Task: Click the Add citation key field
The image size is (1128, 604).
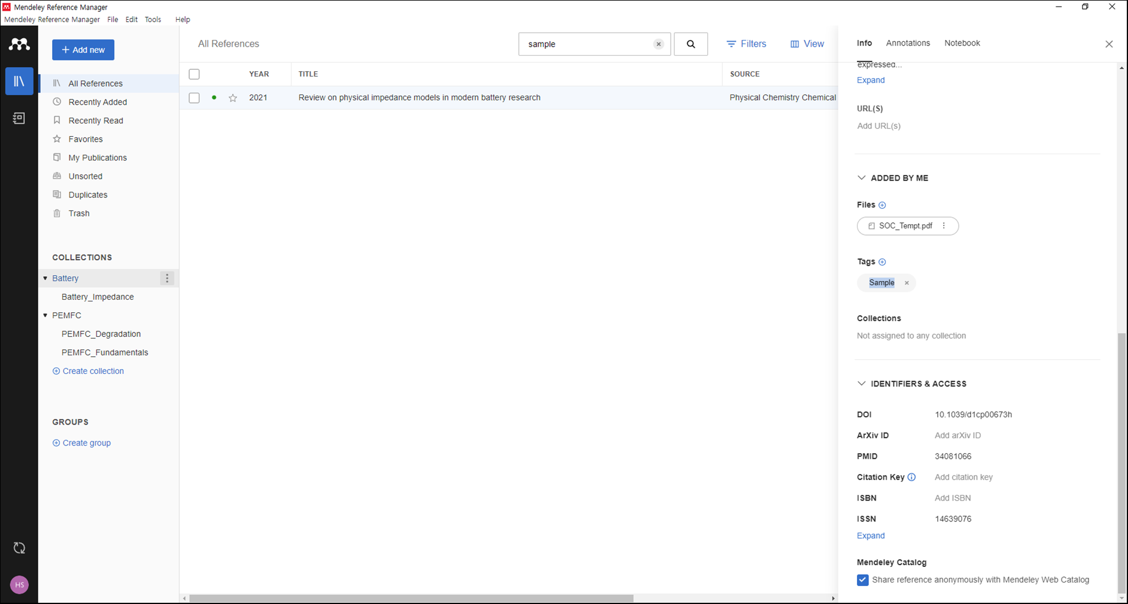Action: pos(963,477)
